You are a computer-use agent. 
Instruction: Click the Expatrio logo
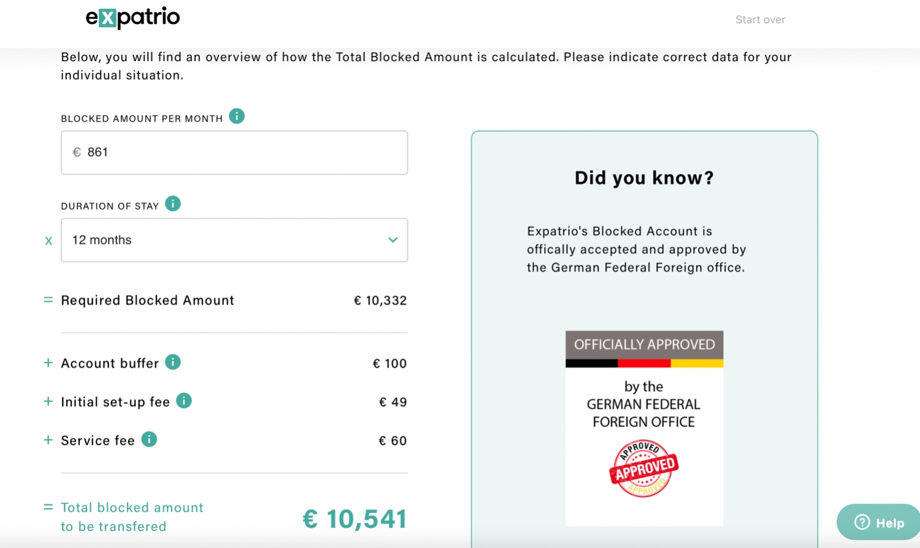point(132,18)
